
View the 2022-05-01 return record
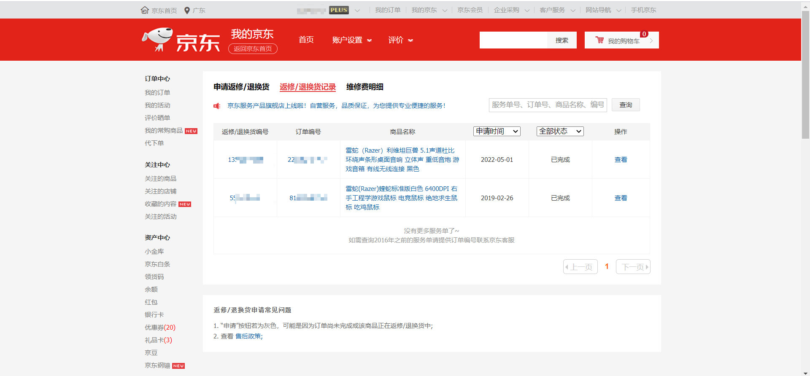621,160
